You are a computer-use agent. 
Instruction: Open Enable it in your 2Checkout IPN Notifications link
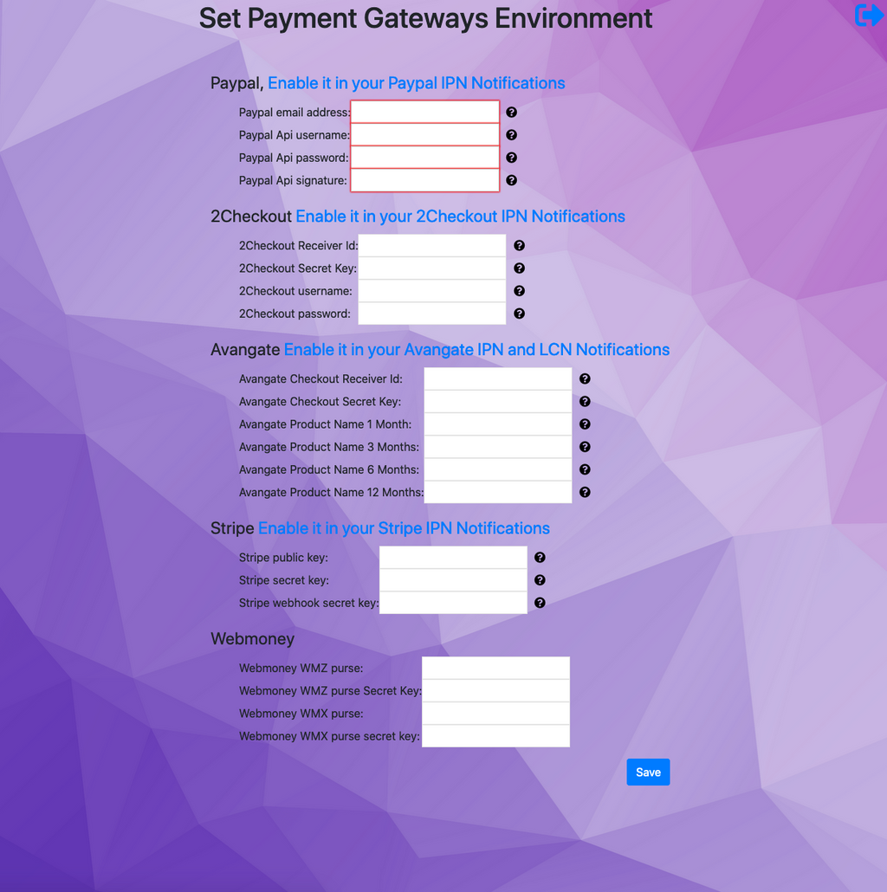(460, 217)
